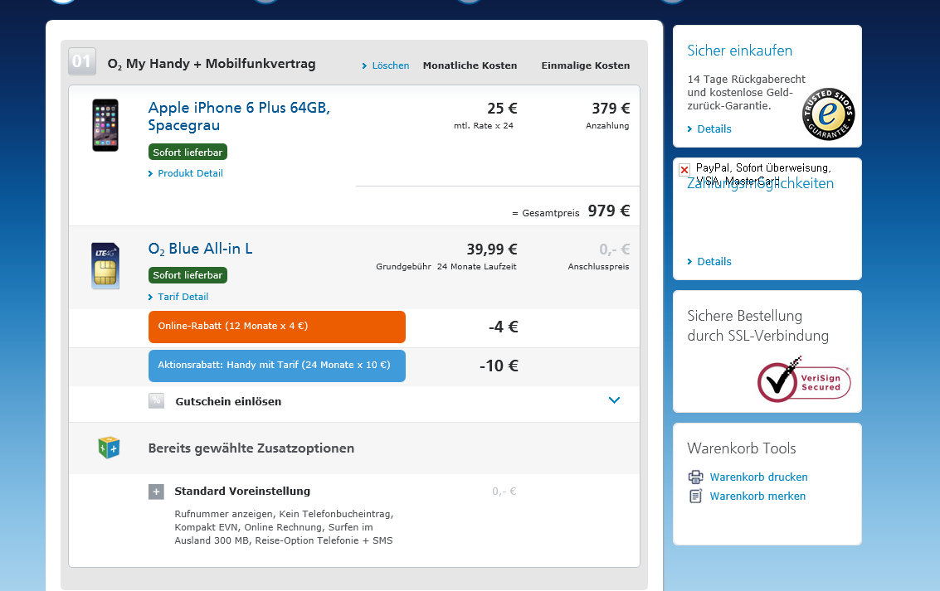Click the 0,- € Anschlusspreis value
The height and width of the screenshot is (591, 940).
click(615, 249)
